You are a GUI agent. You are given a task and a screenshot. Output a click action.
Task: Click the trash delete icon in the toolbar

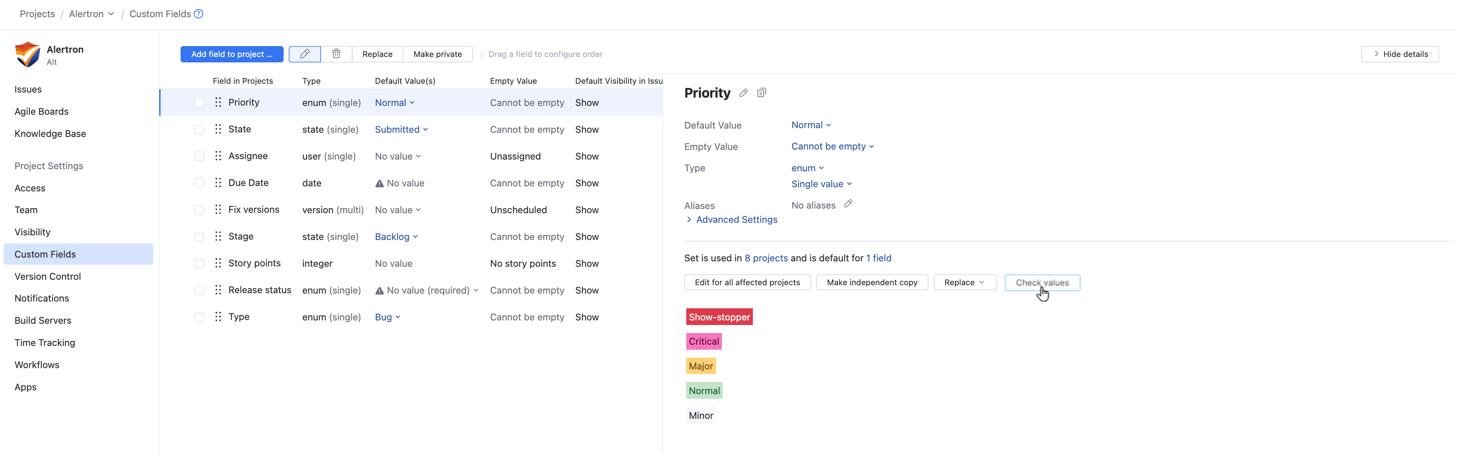pyautogui.click(x=337, y=54)
